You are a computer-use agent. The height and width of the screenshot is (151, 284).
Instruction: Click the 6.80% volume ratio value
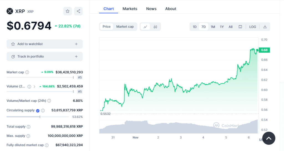[78, 101]
